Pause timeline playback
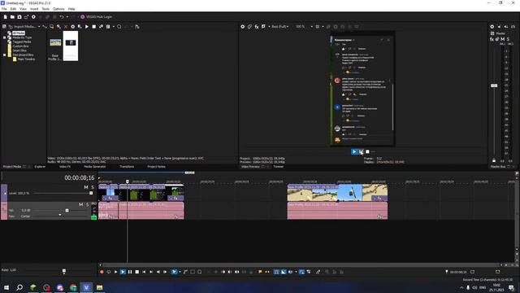520x293 pixels. 130,272
